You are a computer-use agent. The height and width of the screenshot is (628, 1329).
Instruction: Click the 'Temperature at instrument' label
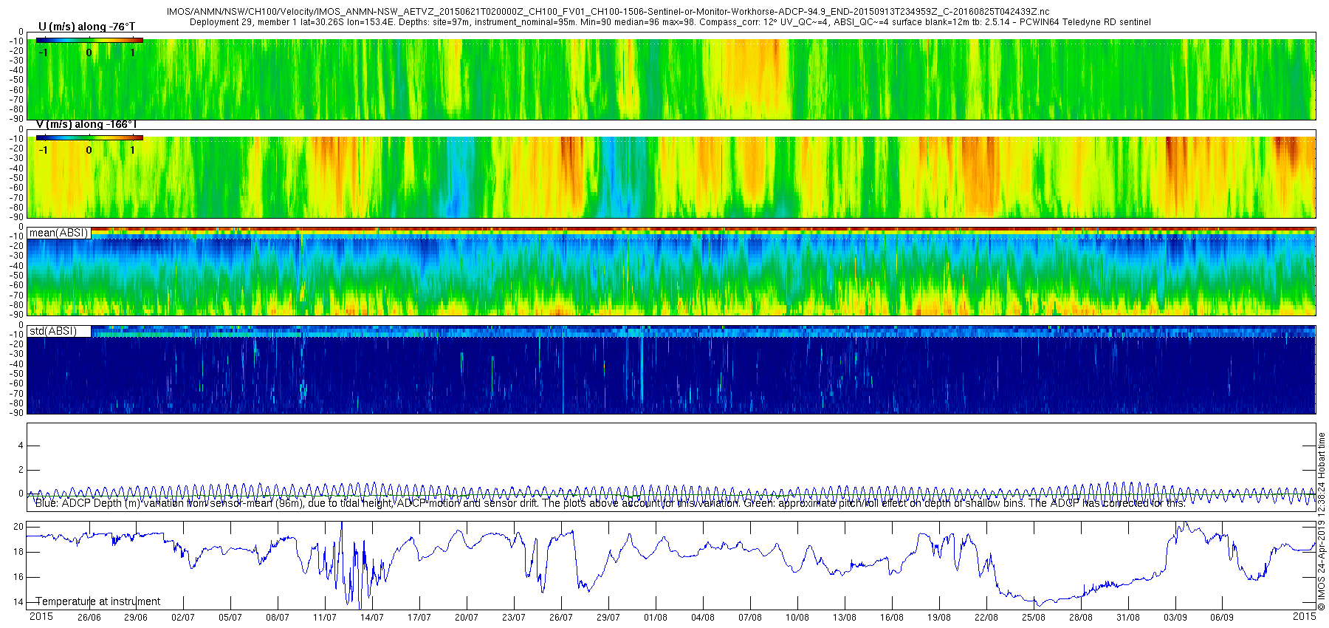98,601
